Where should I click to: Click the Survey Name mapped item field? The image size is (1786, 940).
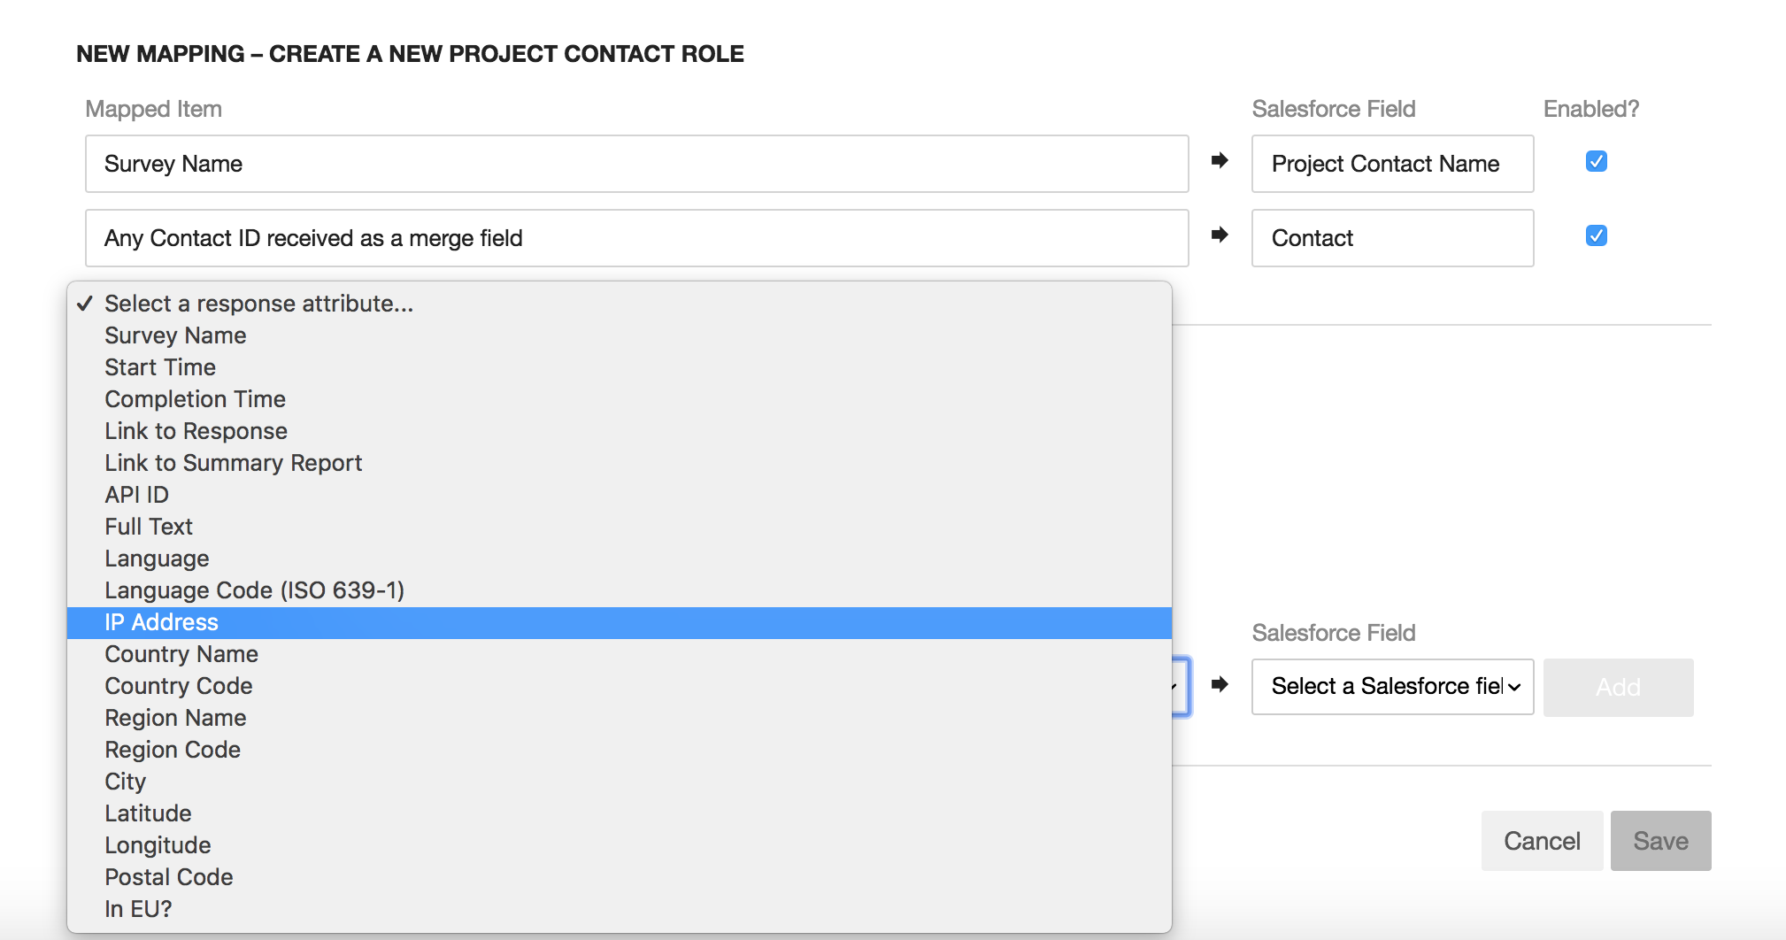pos(636,164)
